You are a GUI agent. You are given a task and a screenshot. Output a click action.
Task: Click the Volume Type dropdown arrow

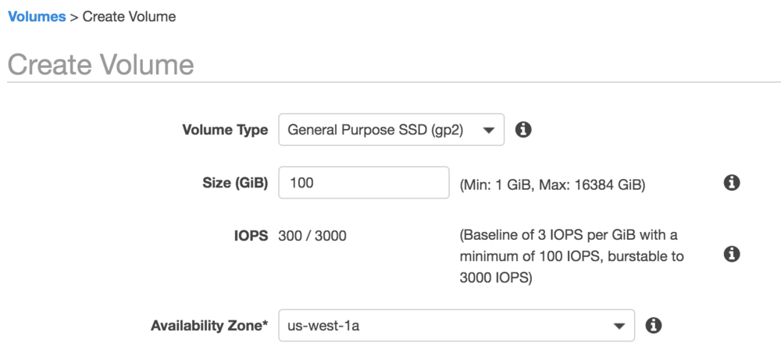click(489, 130)
